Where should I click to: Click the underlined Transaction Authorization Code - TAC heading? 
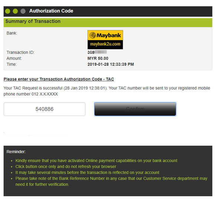point(59,79)
